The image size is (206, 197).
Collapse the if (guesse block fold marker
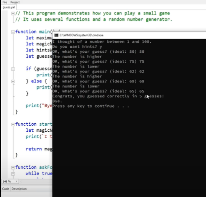click(13, 69)
